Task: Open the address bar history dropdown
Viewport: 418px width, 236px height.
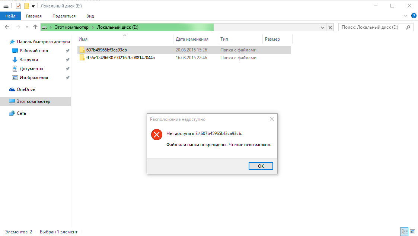Action: click(323, 27)
